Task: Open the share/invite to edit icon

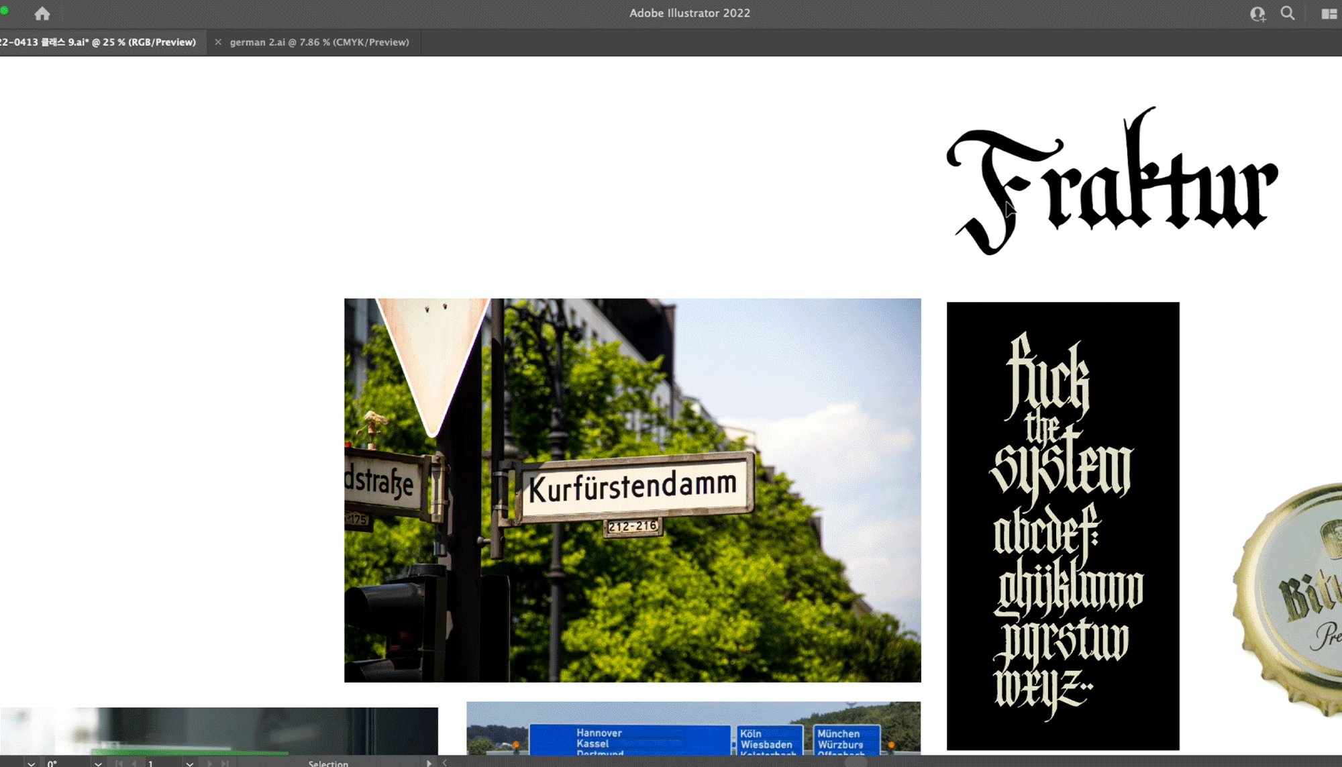Action: pos(1258,14)
